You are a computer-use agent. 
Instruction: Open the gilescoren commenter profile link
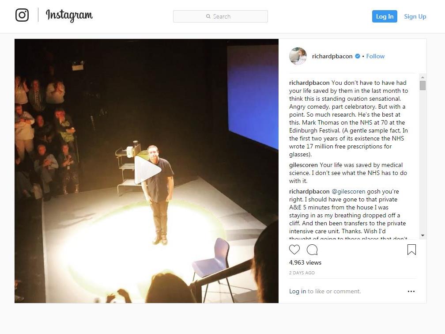(303, 165)
